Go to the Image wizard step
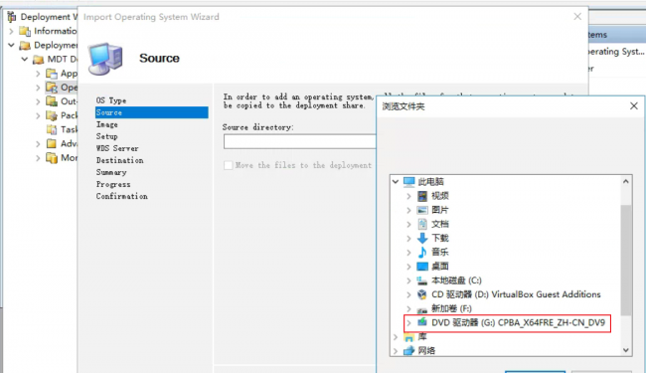 tap(107, 124)
